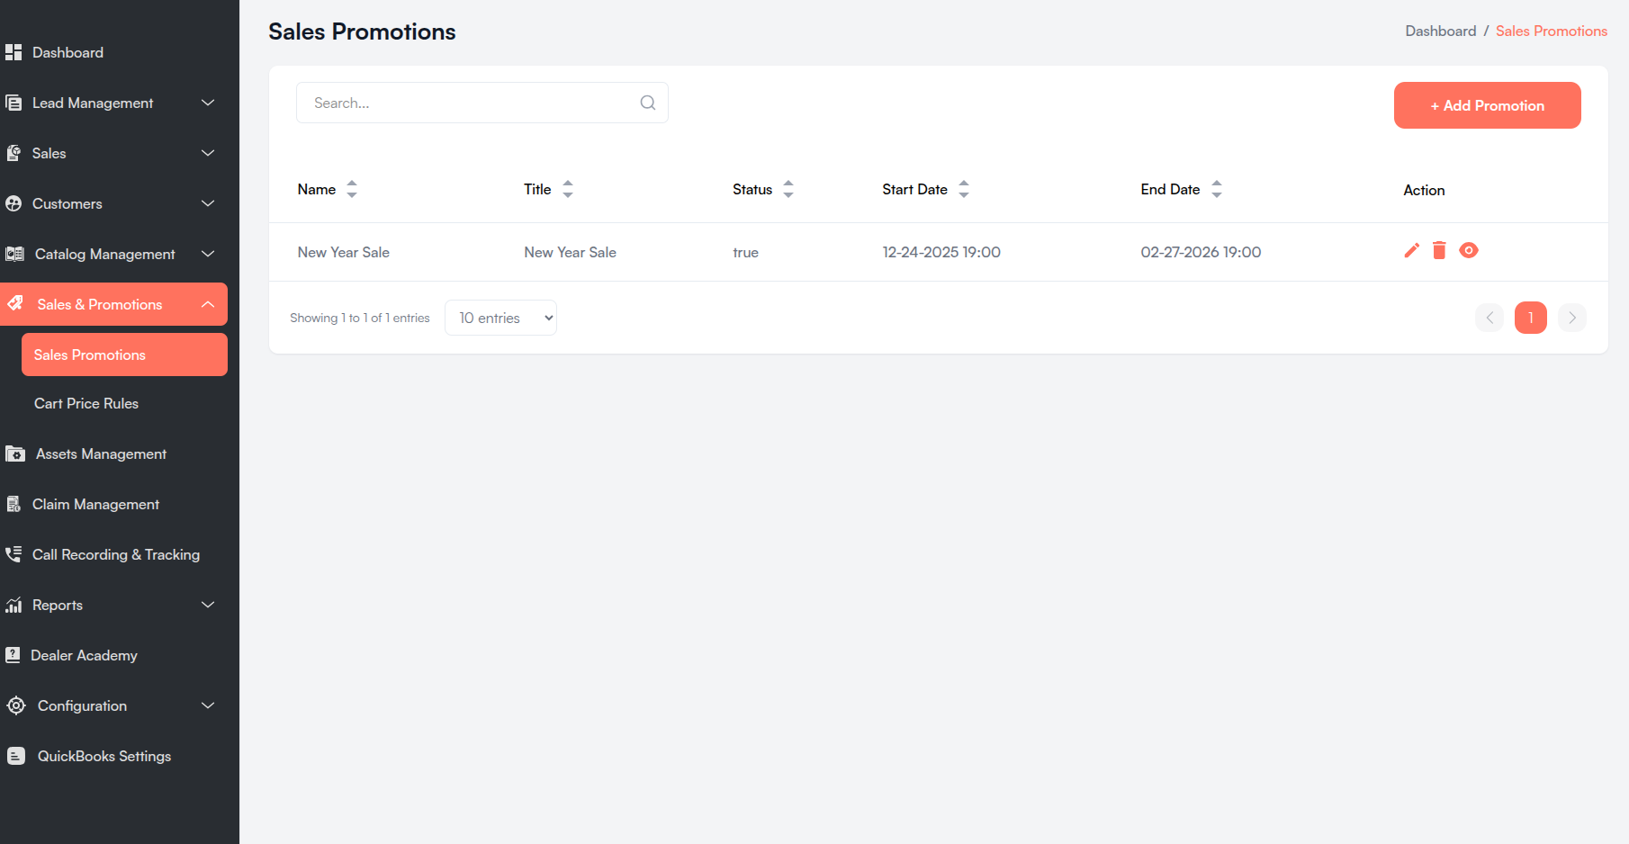1629x844 pixels.
Task: Go to the previous page arrow
Action: point(1489,318)
